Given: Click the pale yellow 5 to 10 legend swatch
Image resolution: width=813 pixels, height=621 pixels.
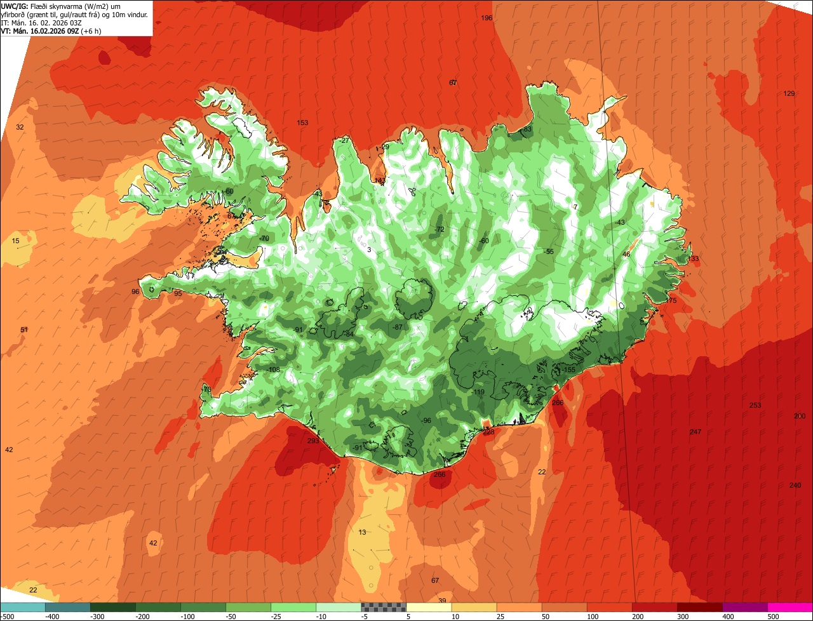Looking at the screenshot, I should tap(429, 607).
